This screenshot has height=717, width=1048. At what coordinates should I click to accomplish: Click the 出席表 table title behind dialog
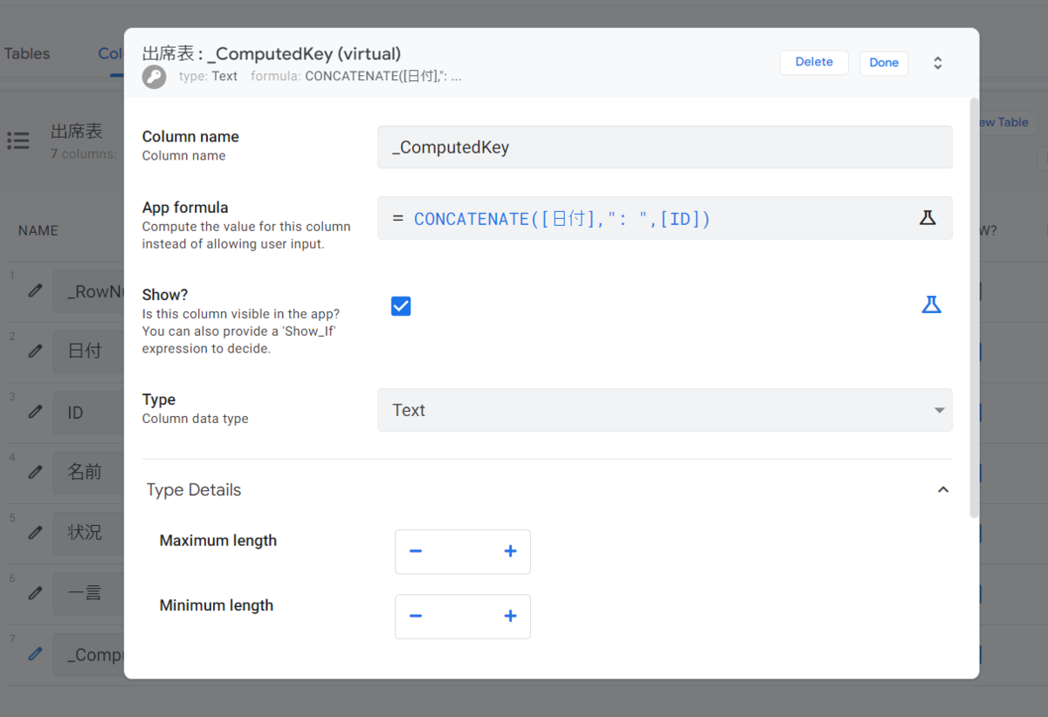tap(77, 132)
